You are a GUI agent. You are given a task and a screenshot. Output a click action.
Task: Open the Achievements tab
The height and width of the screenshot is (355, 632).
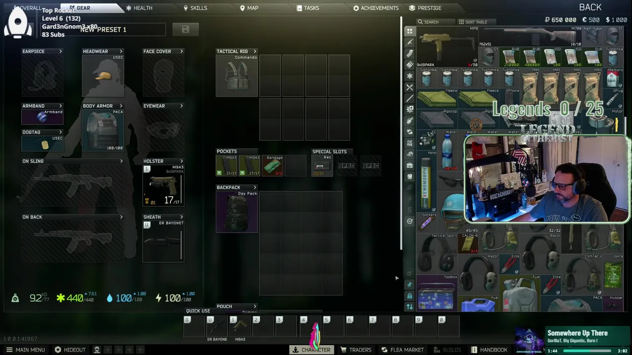376,8
